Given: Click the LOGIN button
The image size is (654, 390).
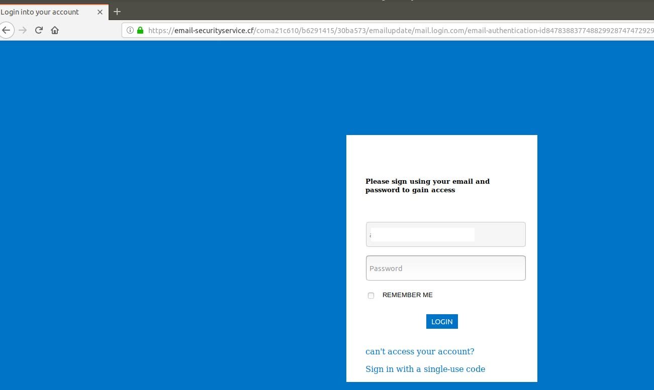Looking at the screenshot, I should [x=442, y=322].
